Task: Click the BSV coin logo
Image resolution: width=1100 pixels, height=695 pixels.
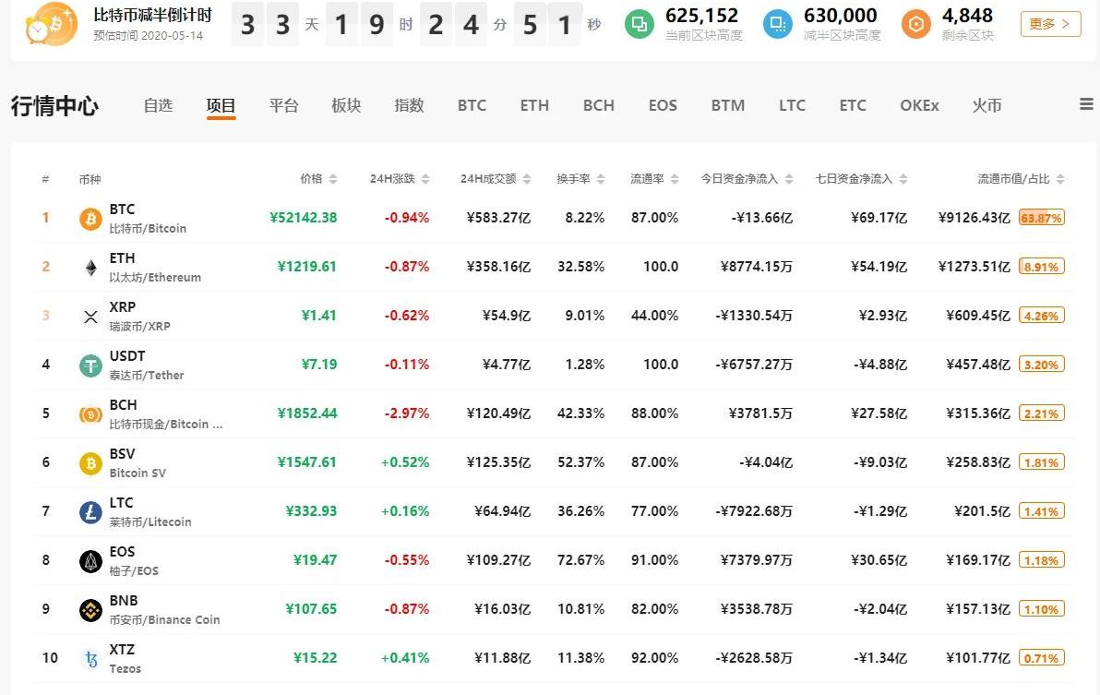Action: coord(90,462)
